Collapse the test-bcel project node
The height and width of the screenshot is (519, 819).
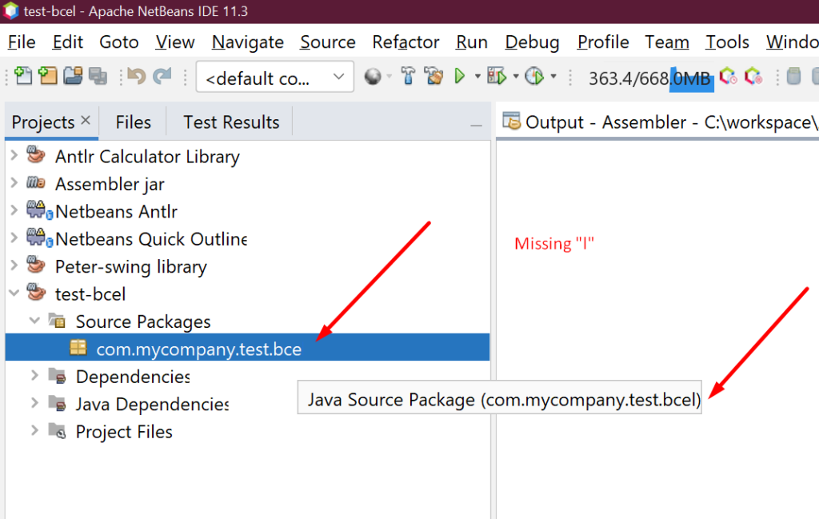point(14,293)
